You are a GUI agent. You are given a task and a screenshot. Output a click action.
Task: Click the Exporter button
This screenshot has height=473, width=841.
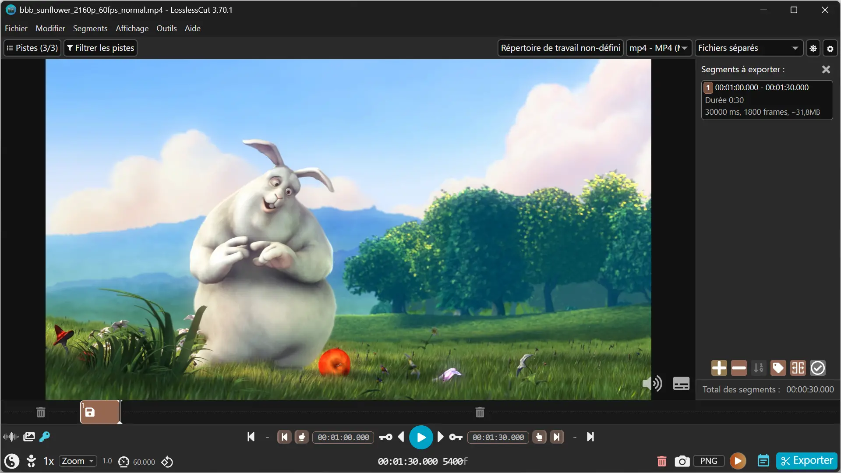coord(807,461)
